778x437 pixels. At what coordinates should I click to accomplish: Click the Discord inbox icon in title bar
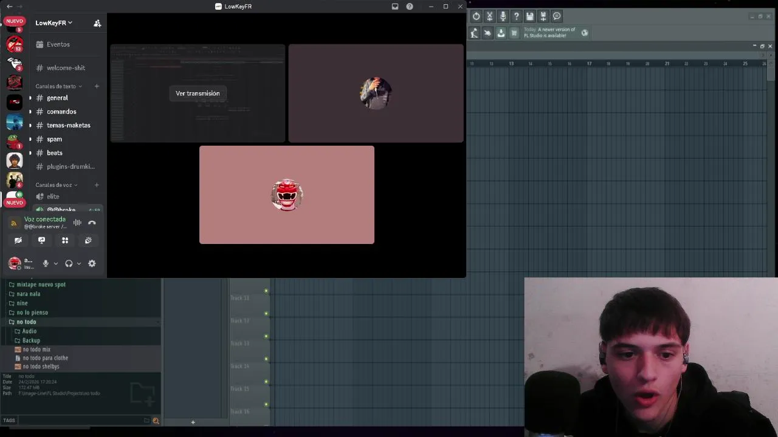pos(395,6)
